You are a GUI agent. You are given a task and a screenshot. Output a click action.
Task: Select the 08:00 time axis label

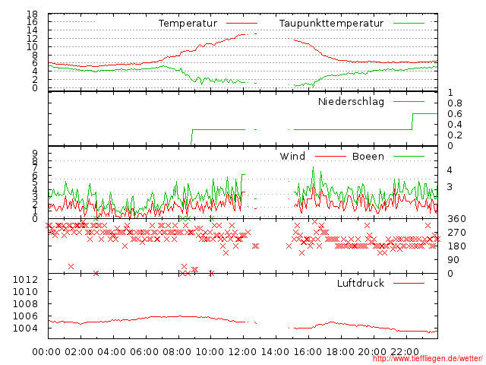coord(177,352)
